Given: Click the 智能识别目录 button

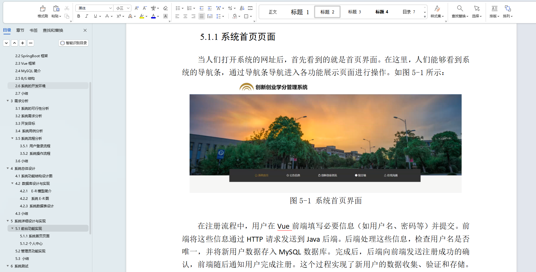Looking at the screenshot, I should pyautogui.click(x=74, y=43).
